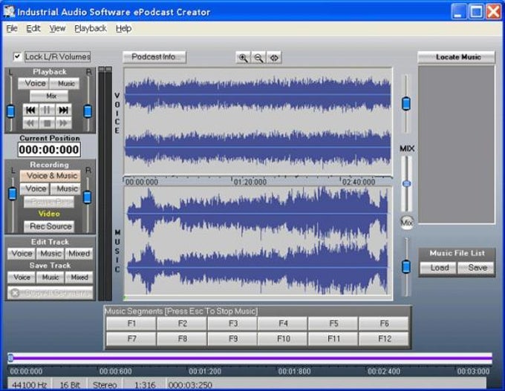Open the File menu

tap(12, 29)
